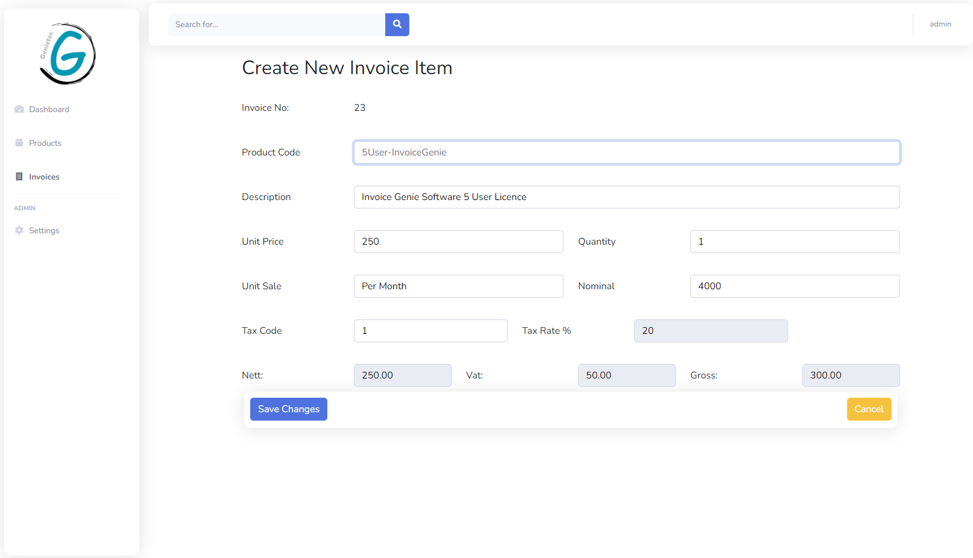
Task: Click the Gross value 300.00
Action: pyautogui.click(x=851, y=375)
